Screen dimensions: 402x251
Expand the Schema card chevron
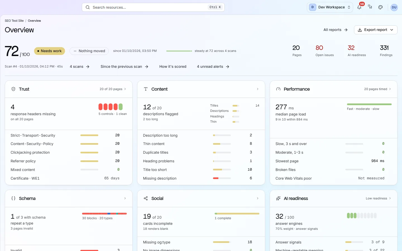125,198
